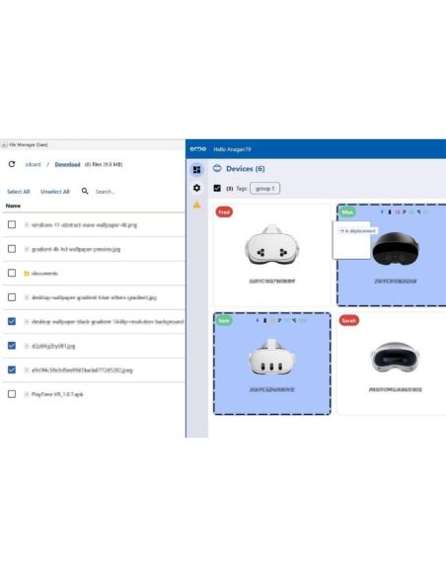Click the PlayTime VR apk file name
This screenshot has height=577, width=446.
(57, 394)
